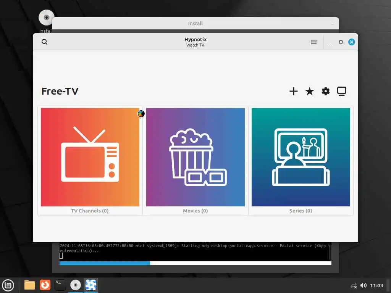This screenshot has width=391, height=293.
Task: Click the TV Channels (0) label
Action: point(90,211)
